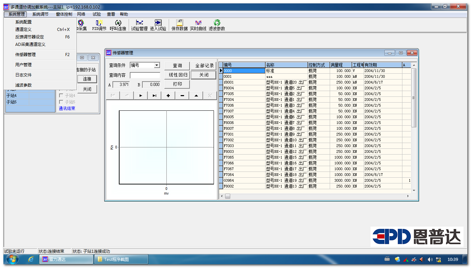Switch to Test程序截图 taskbar item
The width and height of the screenshot is (471, 268).
click(121, 260)
